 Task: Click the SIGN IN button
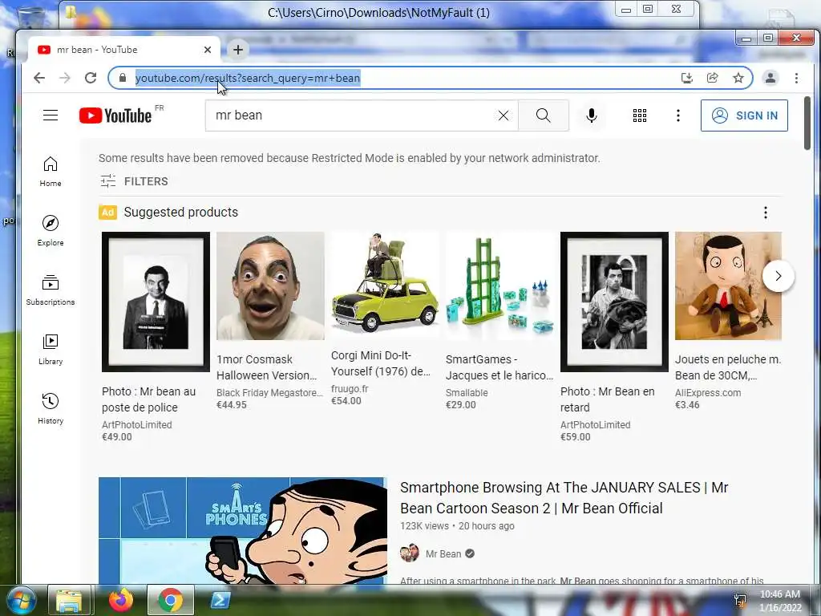pos(744,115)
